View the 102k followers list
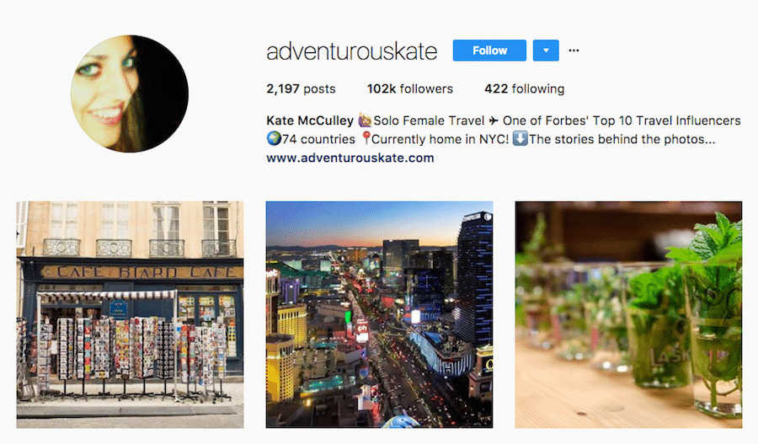This screenshot has height=444, width=758. (x=409, y=89)
